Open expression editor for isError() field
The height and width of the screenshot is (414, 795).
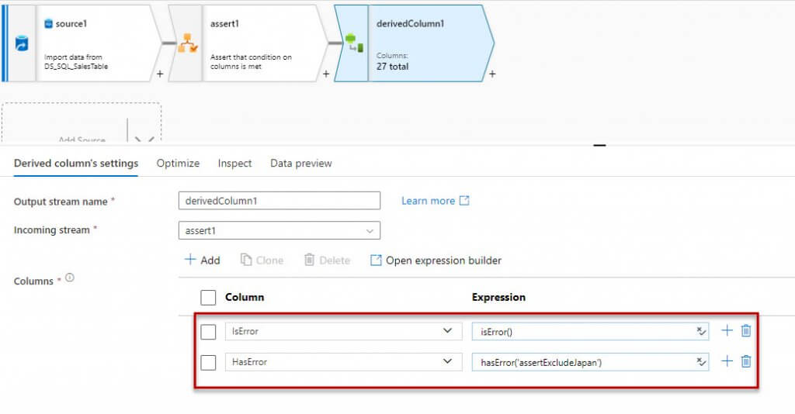[700, 331]
